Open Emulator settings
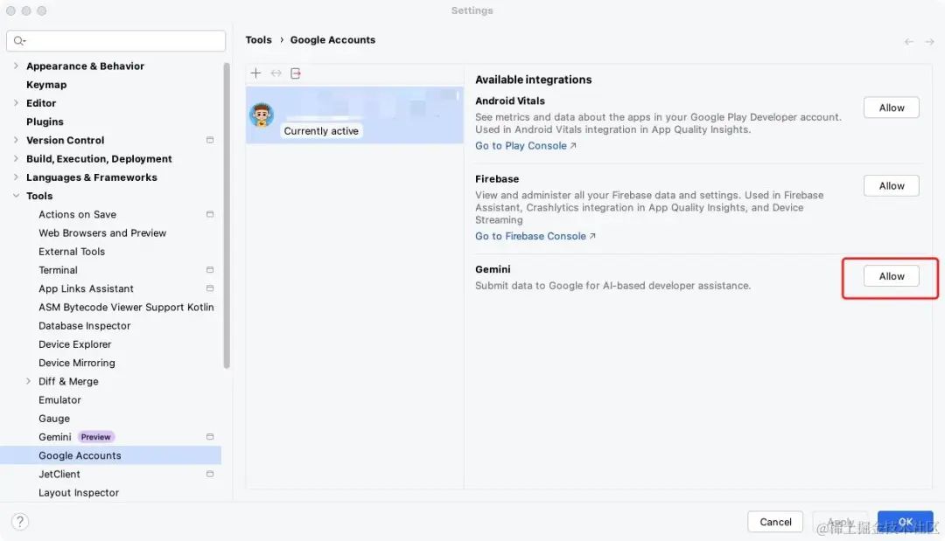The width and height of the screenshot is (945, 541). click(x=59, y=399)
